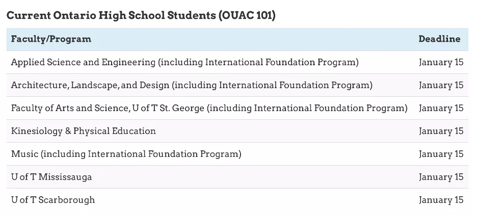
Task: Click January 15 deadline for Applied Science
Action: [x=441, y=63]
